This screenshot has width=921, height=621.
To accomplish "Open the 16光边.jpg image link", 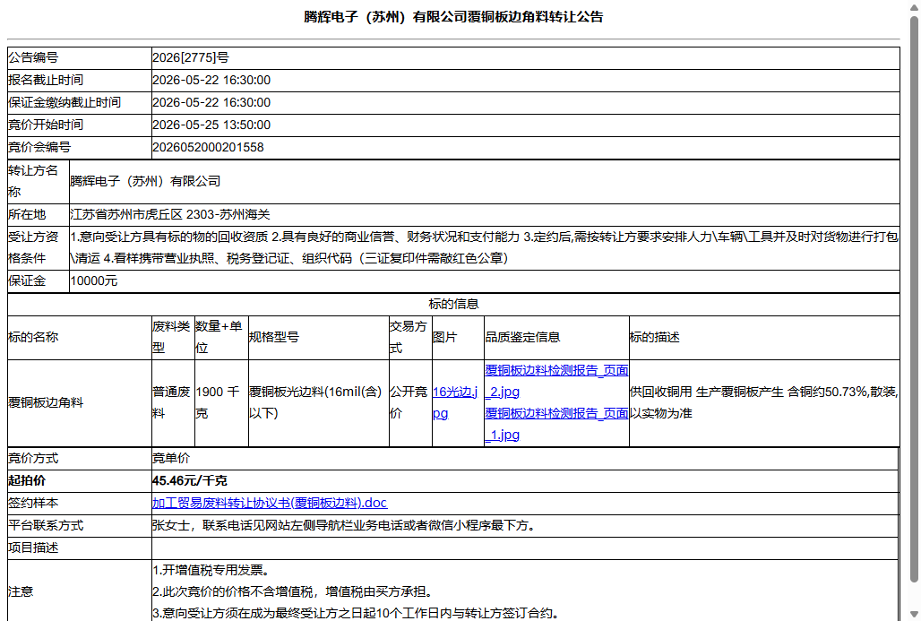I will tap(454, 402).
